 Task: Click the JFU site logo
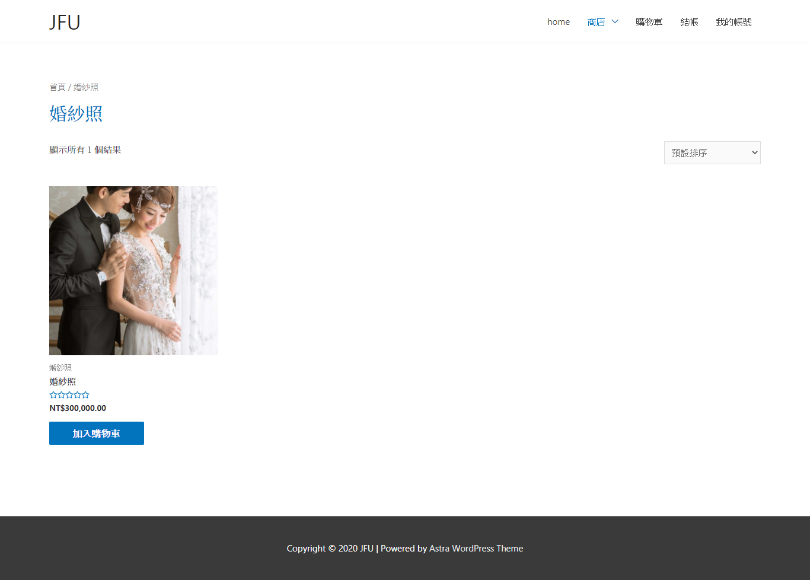click(x=65, y=22)
